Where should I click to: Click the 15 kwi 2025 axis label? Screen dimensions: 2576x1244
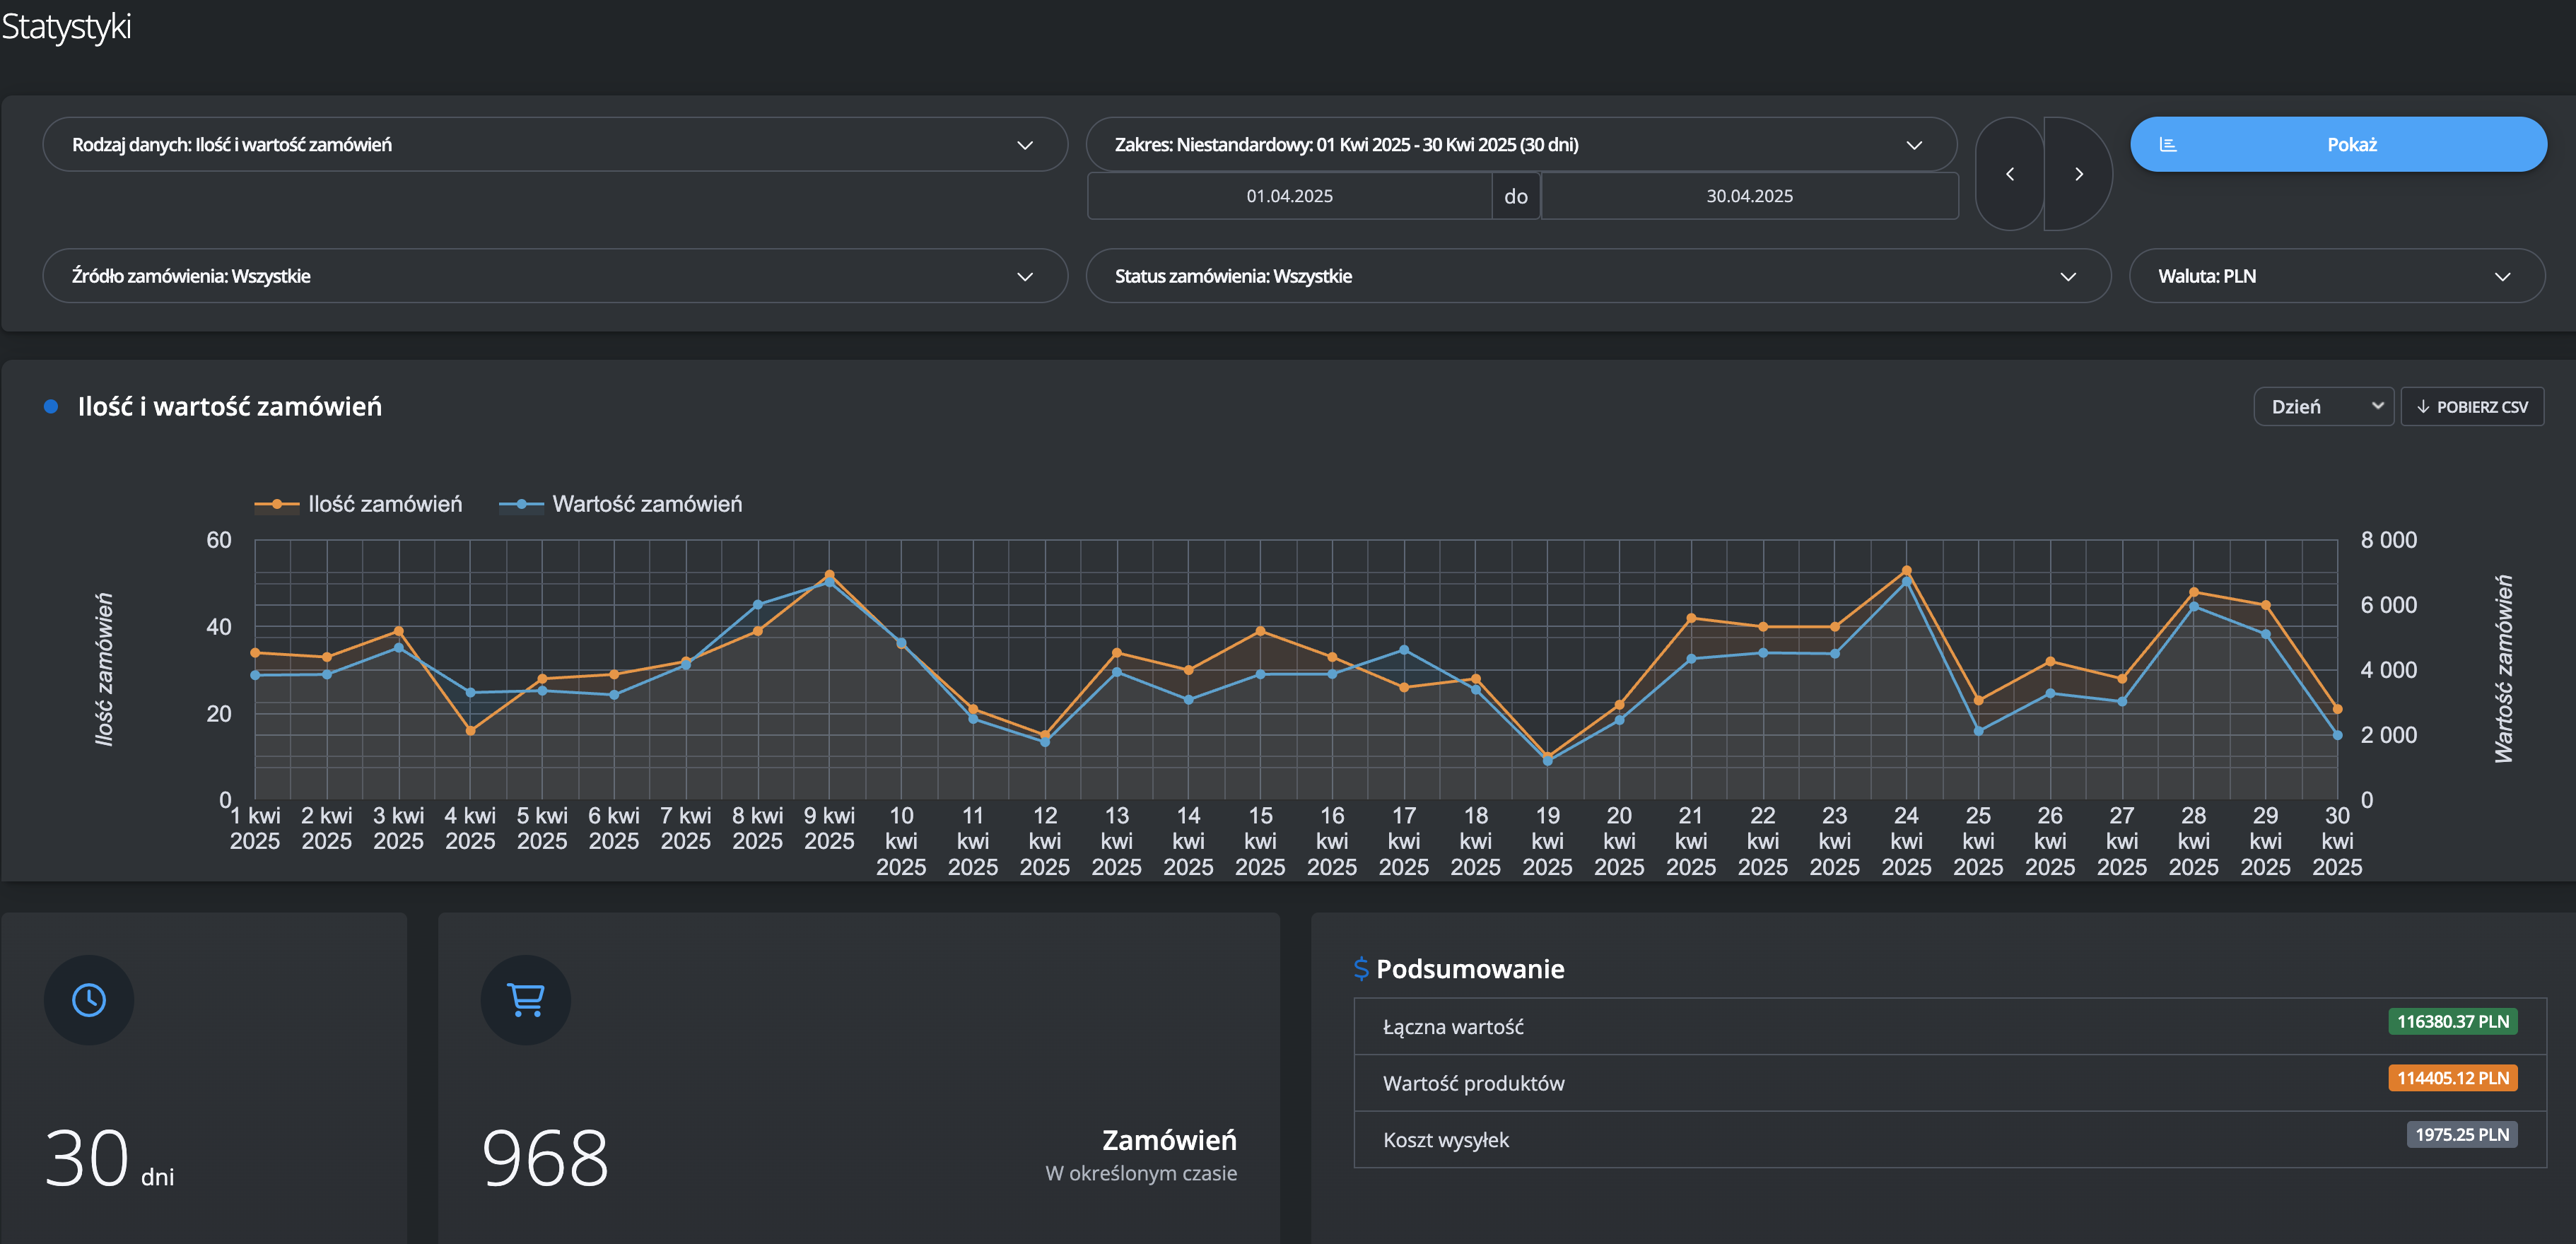[1260, 841]
